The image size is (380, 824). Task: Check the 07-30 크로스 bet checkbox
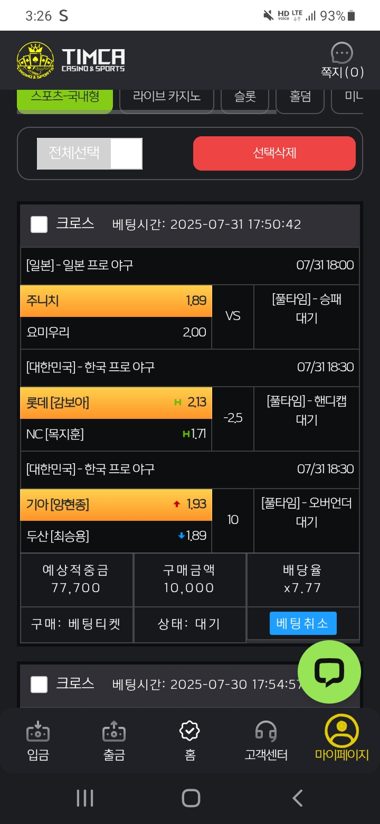point(39,685)
